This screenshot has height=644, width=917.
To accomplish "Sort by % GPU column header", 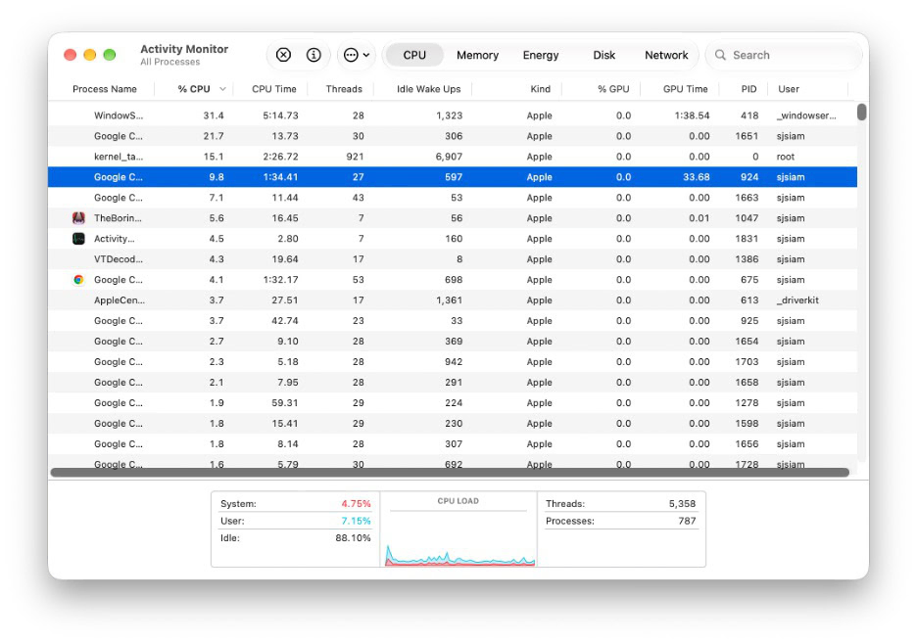I will [x=613, y=89].
